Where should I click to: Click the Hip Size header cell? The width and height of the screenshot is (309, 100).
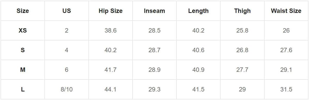111,11
